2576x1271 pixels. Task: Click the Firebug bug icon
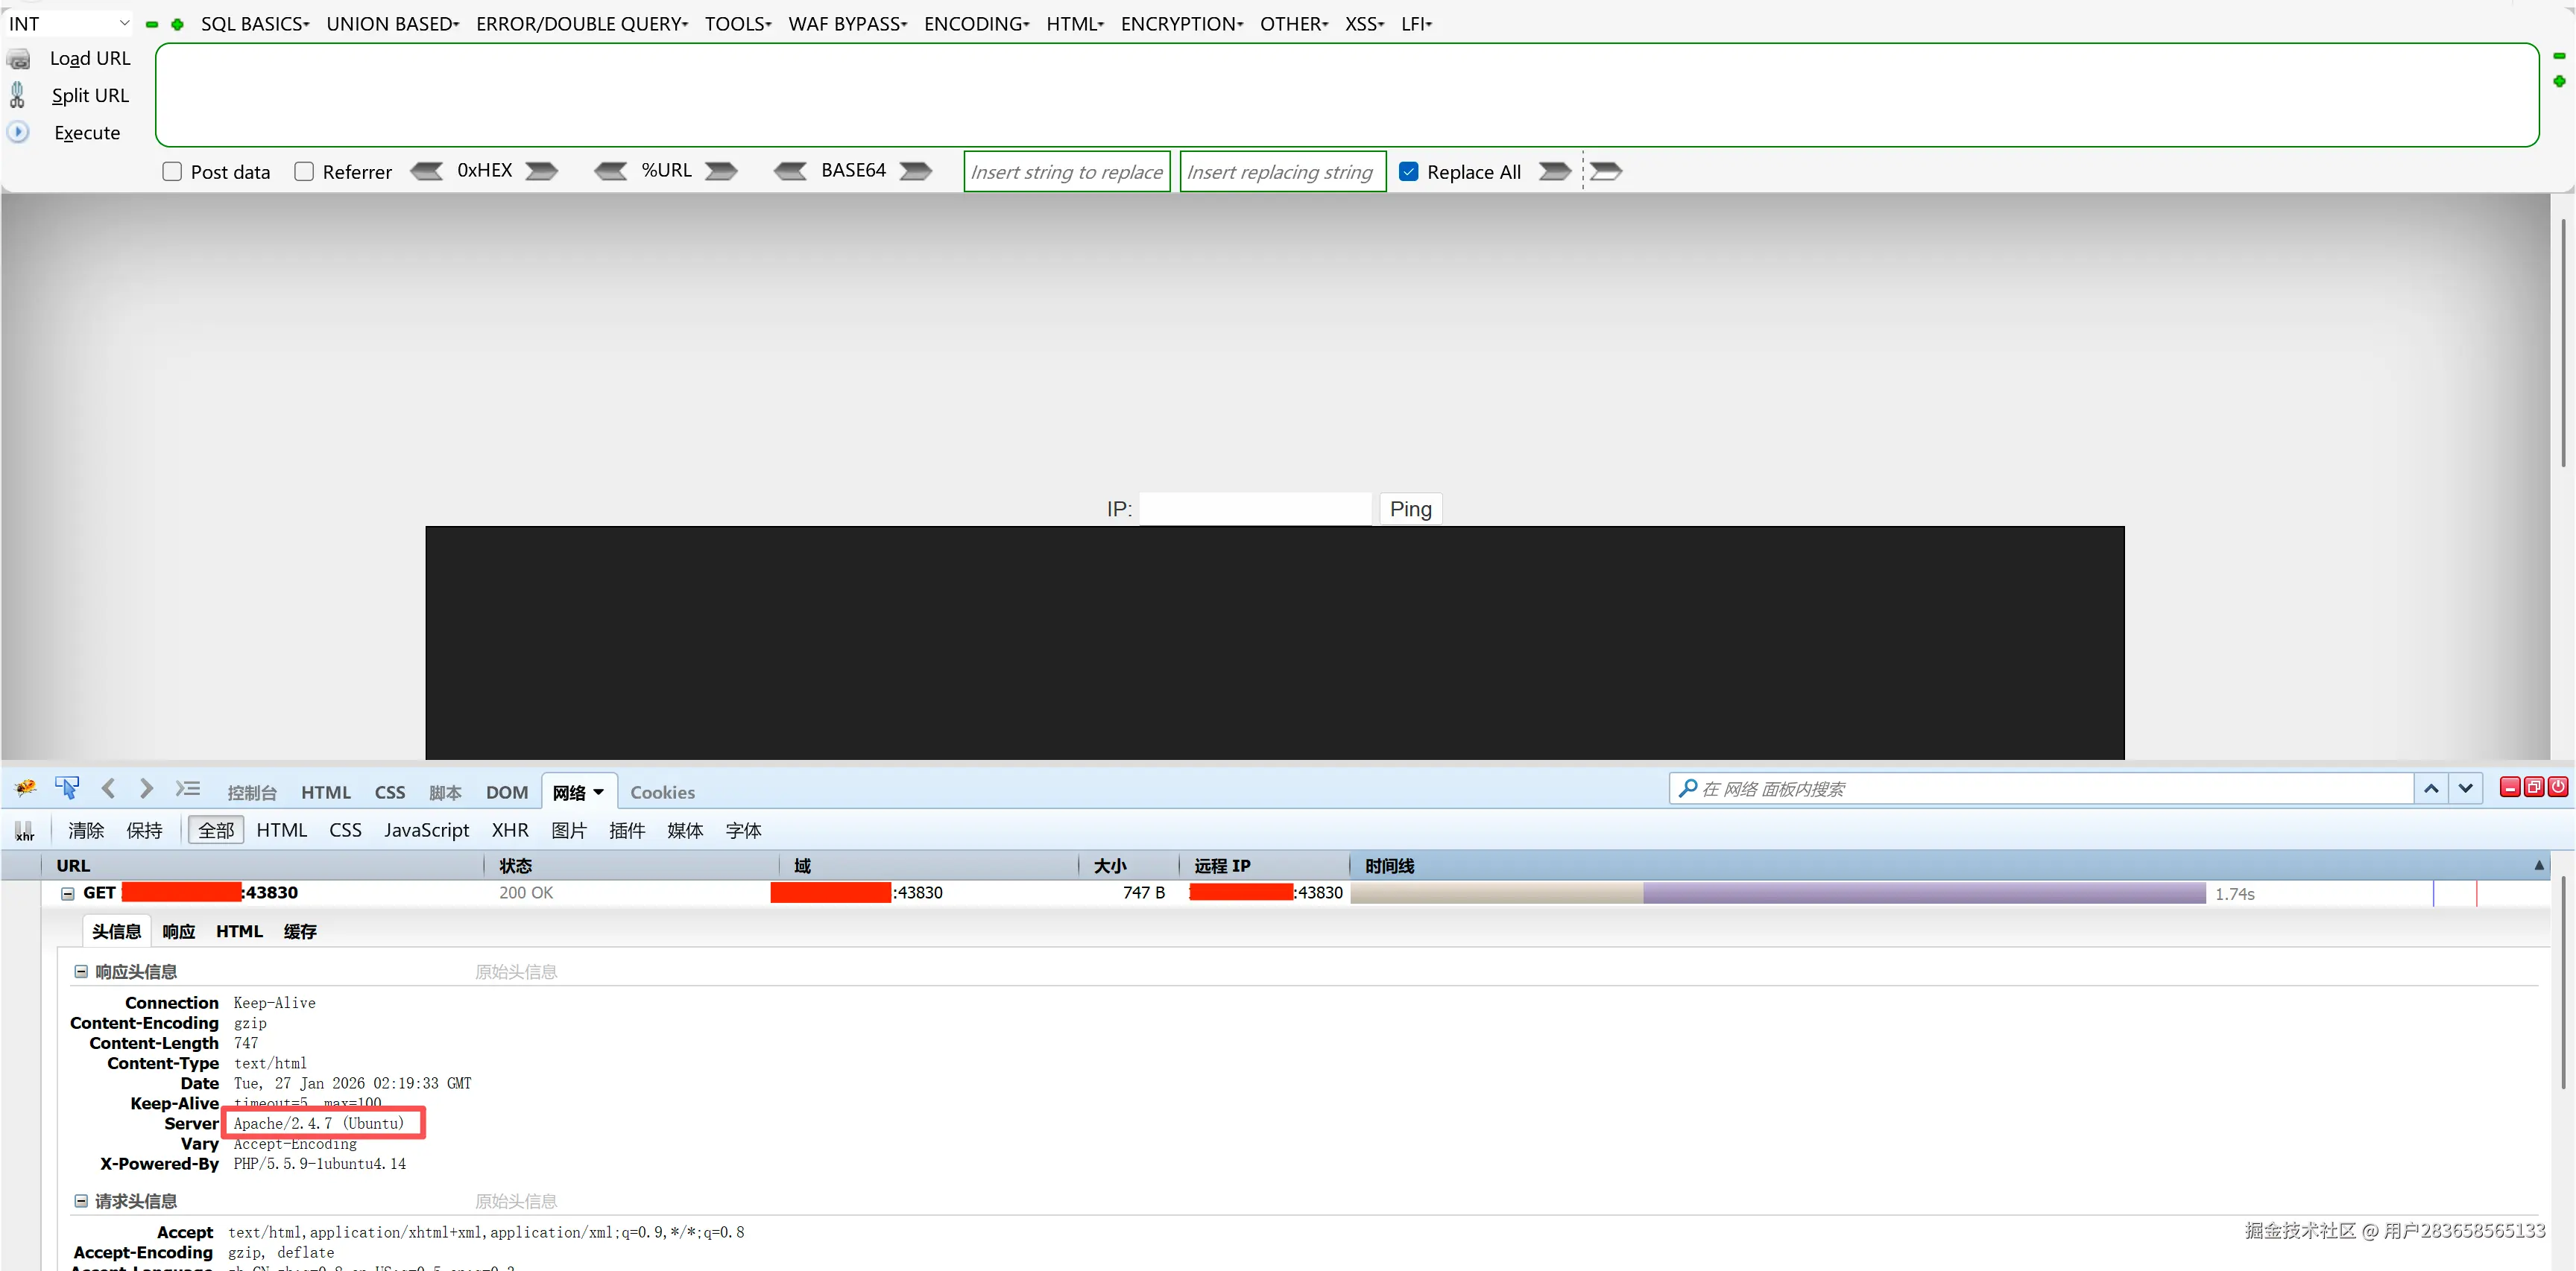click(26, 788)
